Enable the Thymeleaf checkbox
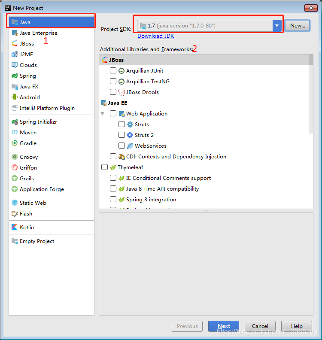The width and height of the screenshot is (322, 340). point(104,167)
